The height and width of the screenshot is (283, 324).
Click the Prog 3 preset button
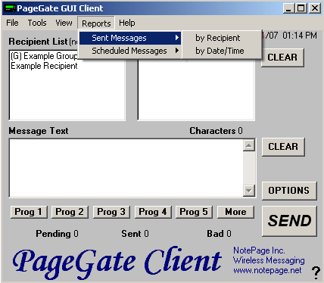[x=111, y=212]
